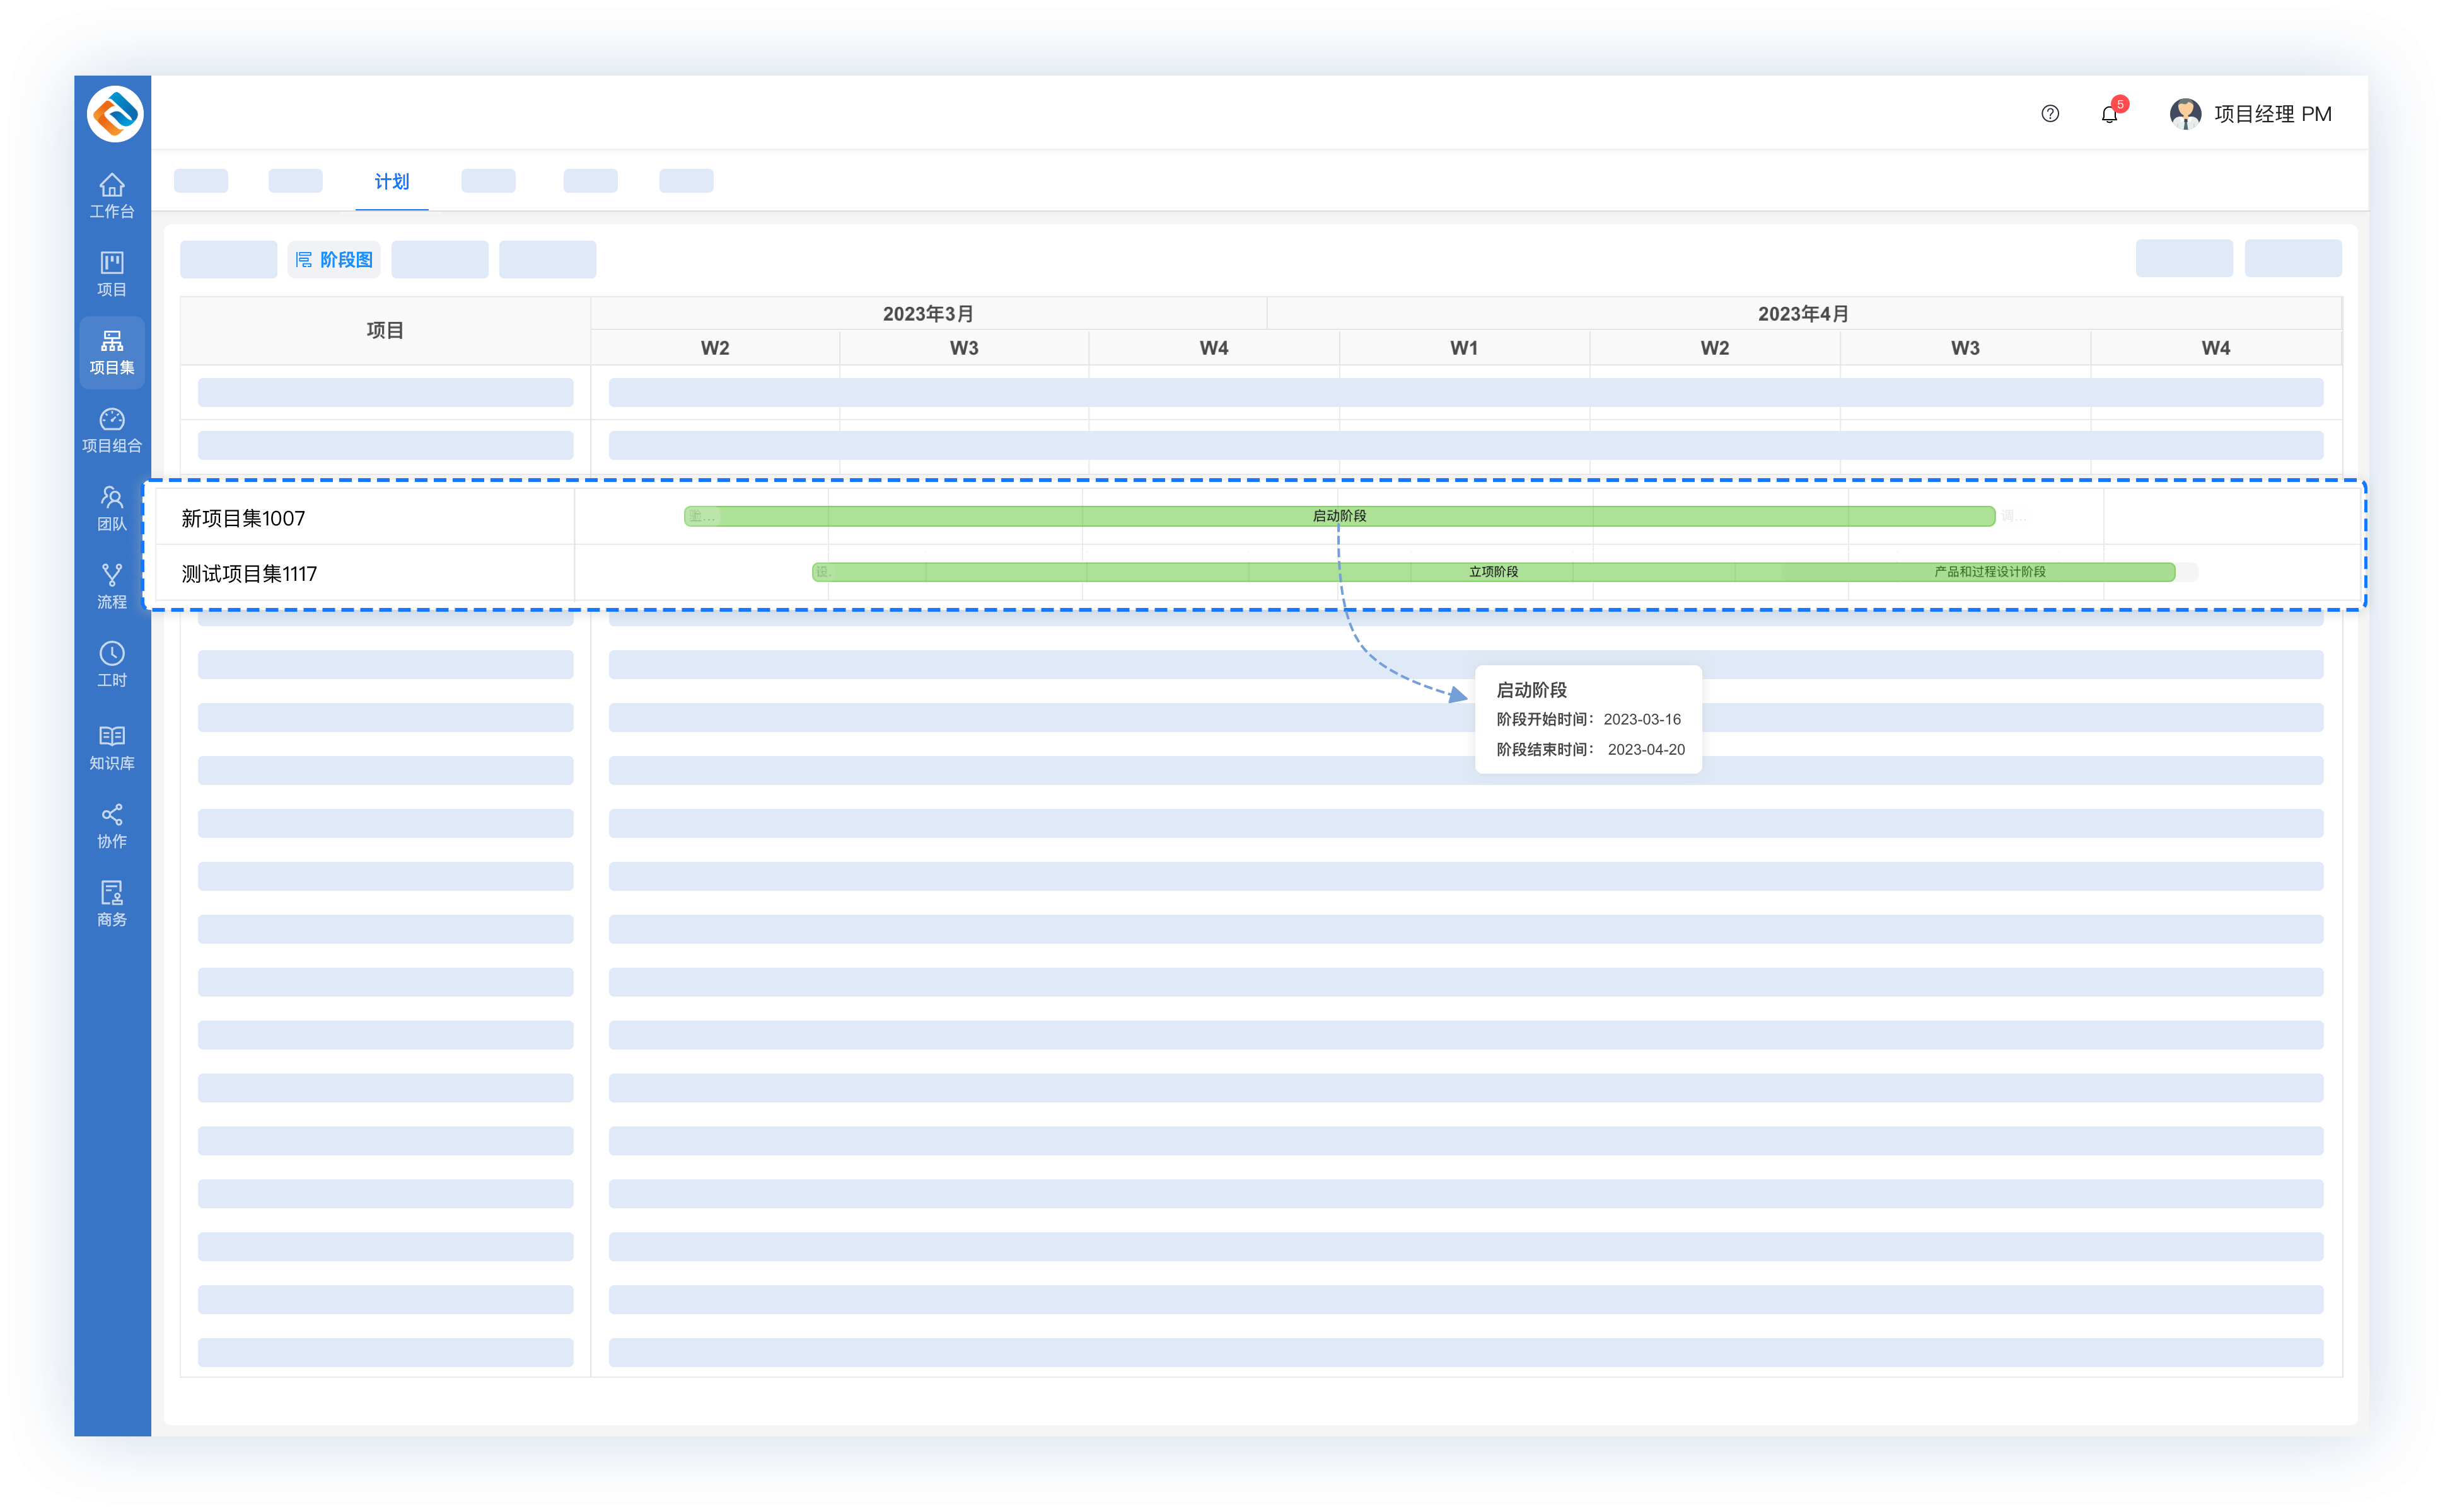Open the 协作 share icon
Image resolution: width=2445 pixels, height=1512 pixels.
coord(111,825)
